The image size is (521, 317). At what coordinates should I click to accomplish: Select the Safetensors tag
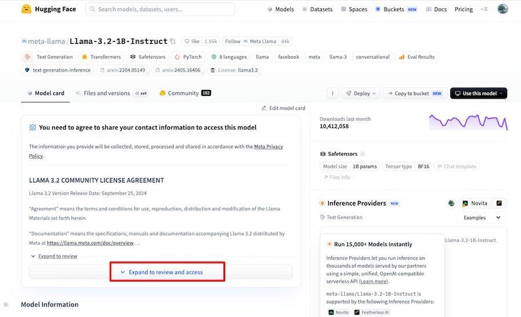point(148,57)
